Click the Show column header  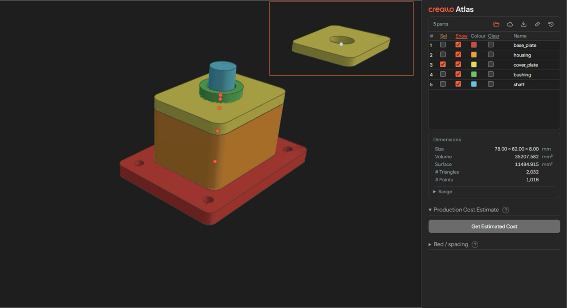[x=461, y=36]
